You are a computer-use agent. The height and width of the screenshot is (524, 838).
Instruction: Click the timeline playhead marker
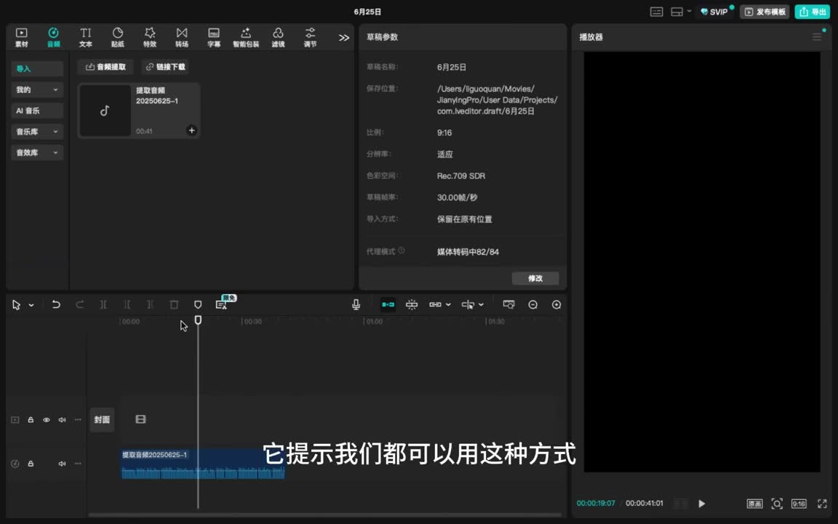pos(198,319)
